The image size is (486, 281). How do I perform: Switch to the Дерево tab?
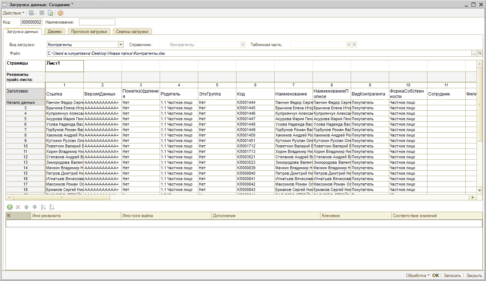(x=55, y=32)
